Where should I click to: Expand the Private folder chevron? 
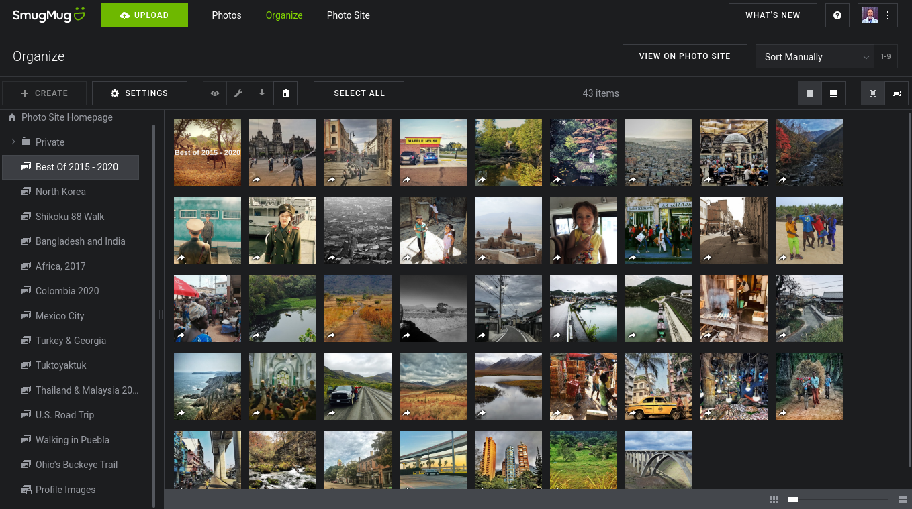pyautogui.click(x=13, y=142)
